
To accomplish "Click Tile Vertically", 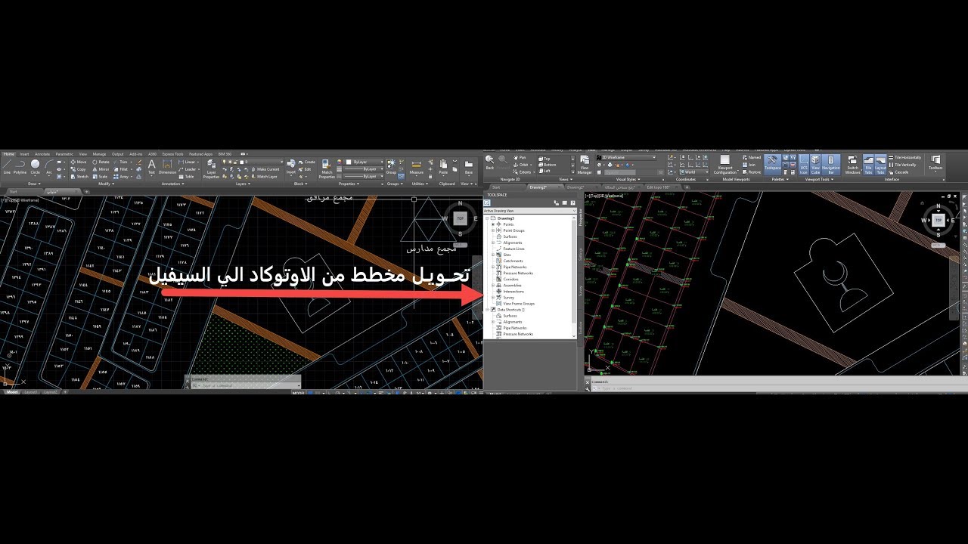I will point(903,165).
